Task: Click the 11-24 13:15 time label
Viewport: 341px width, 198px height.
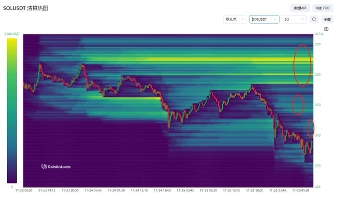Action: pyautogui.click(x=139, y=190)
